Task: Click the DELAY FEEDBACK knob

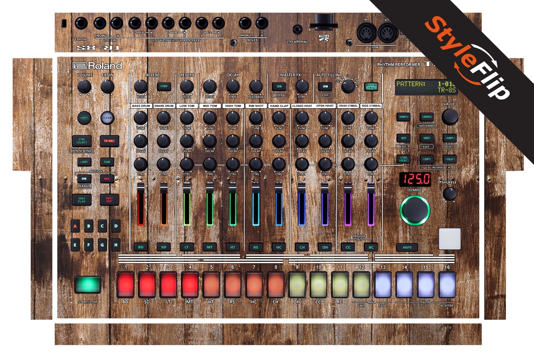Action: click(256, 87)
